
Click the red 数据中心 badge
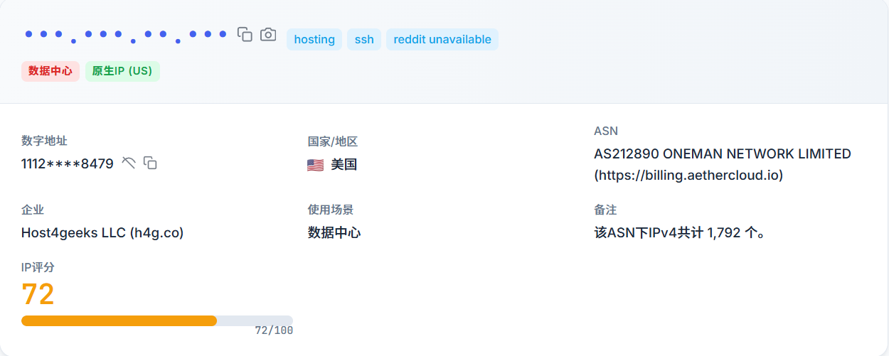click(50, 71)
